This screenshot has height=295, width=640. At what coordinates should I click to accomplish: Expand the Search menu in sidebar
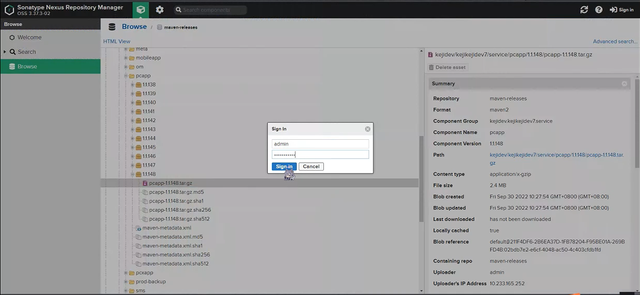(5, 52)
